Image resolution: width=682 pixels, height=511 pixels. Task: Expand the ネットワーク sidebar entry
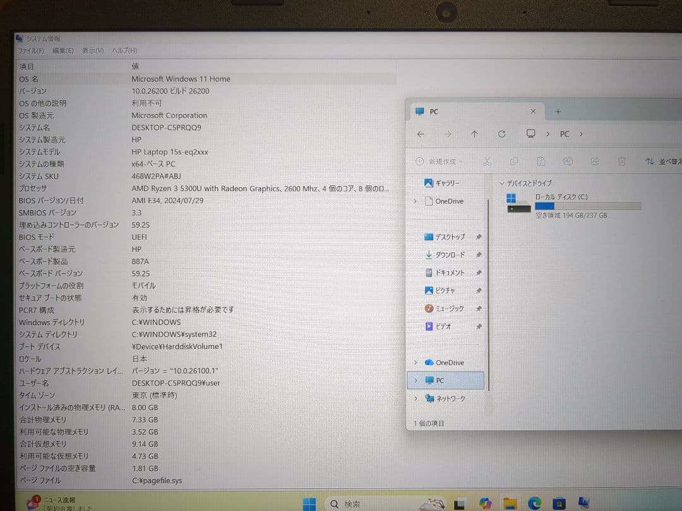[415, 398]
